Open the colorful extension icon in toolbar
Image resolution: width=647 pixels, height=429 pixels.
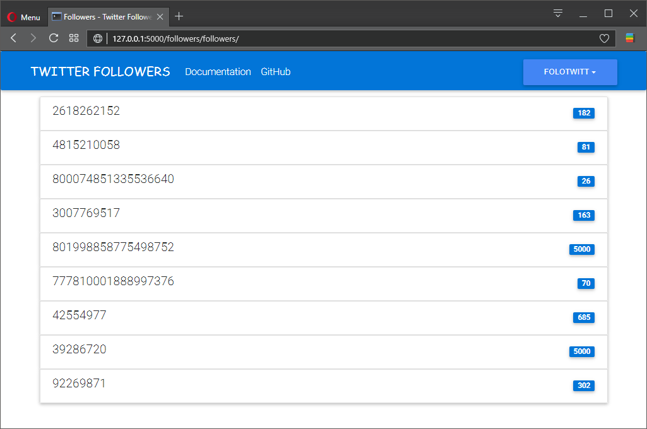(x=630, y=38)
